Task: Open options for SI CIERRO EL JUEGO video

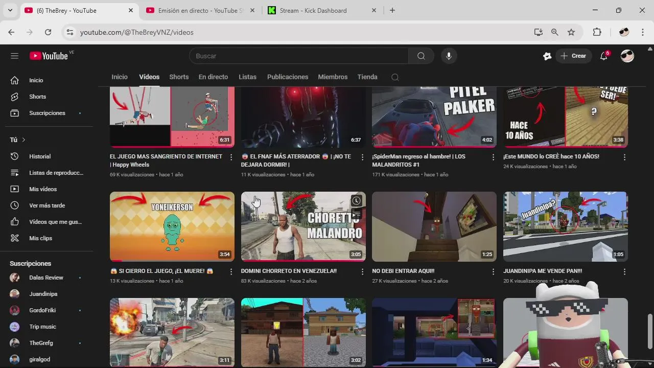Action: (x=231, y=272)
